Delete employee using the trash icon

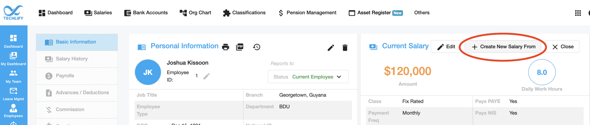tap(345, 47)
